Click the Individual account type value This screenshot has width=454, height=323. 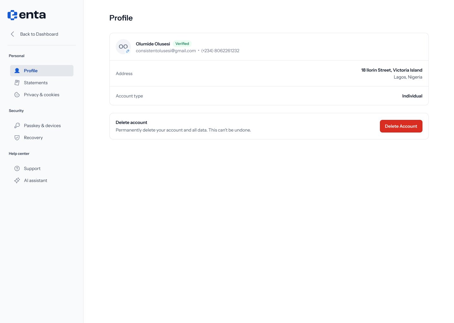point(412,96)
